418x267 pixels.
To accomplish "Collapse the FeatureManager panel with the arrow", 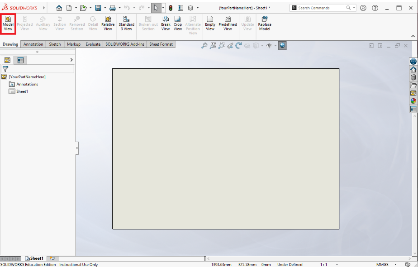I will (71, 59).
